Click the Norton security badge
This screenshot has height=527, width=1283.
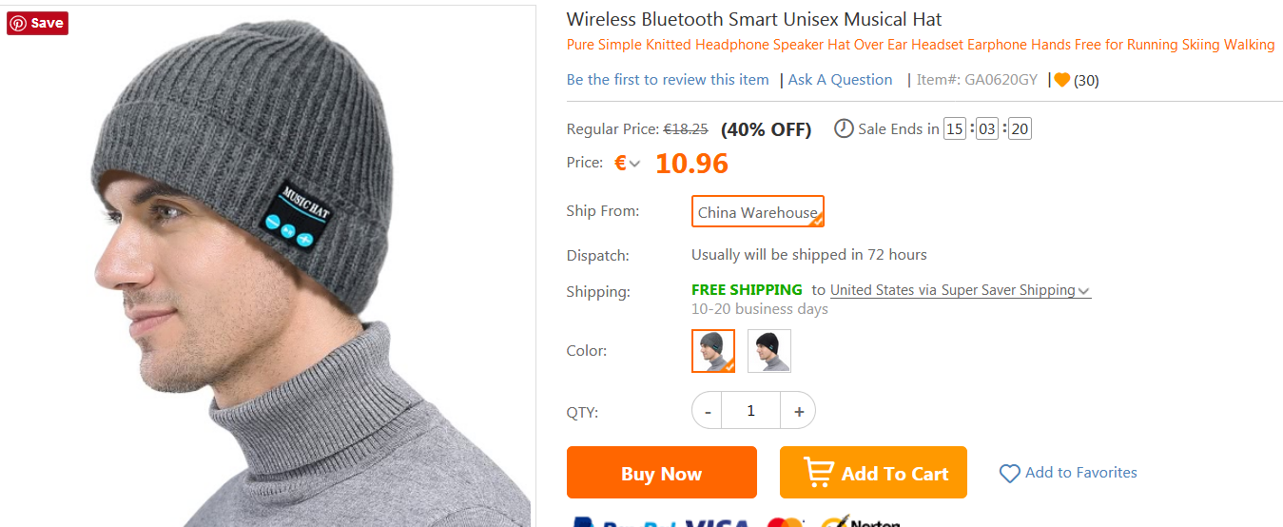pyautogui.click(x=861, y=522)
